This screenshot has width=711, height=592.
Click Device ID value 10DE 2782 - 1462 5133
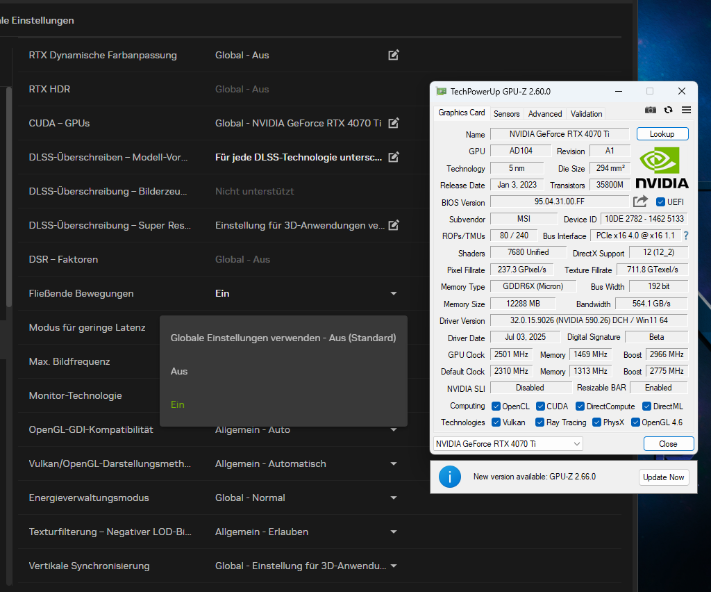coord(644,219)
